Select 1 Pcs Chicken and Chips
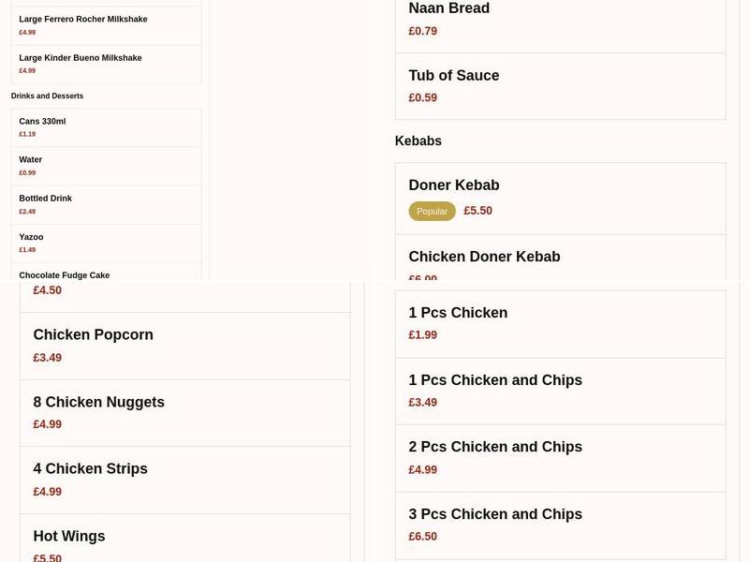 [x=495, y=379]
